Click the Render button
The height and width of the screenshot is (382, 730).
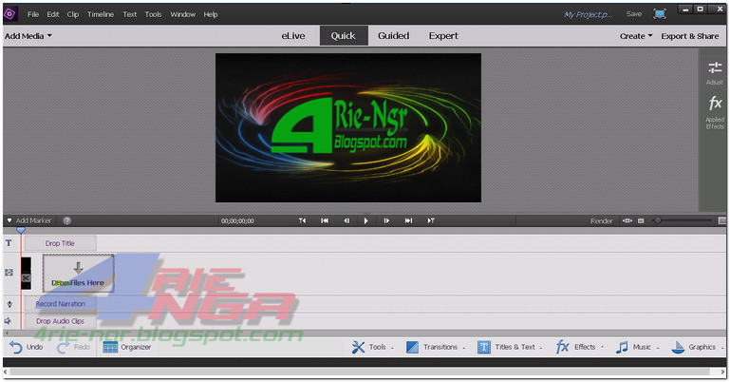(x=602, y=220)
